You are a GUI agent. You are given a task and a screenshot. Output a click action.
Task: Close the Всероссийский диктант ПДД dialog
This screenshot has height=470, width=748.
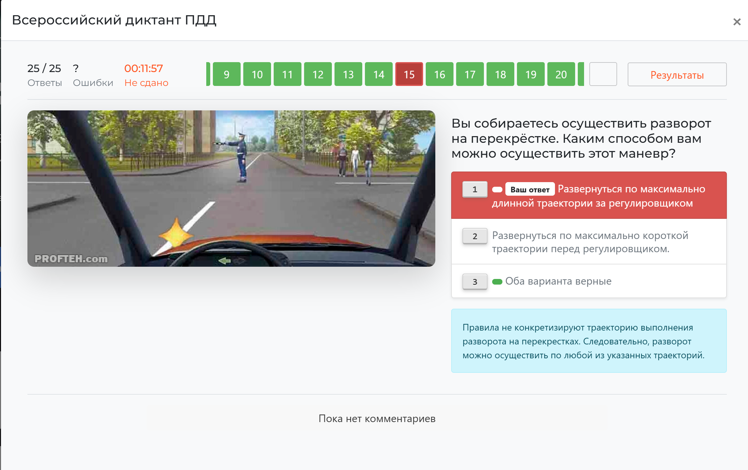tap(737, 22)
